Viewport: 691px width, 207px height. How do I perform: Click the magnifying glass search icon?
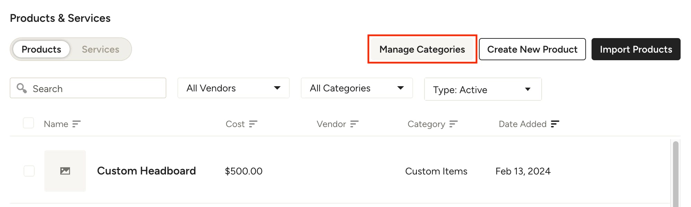(22, 88)
